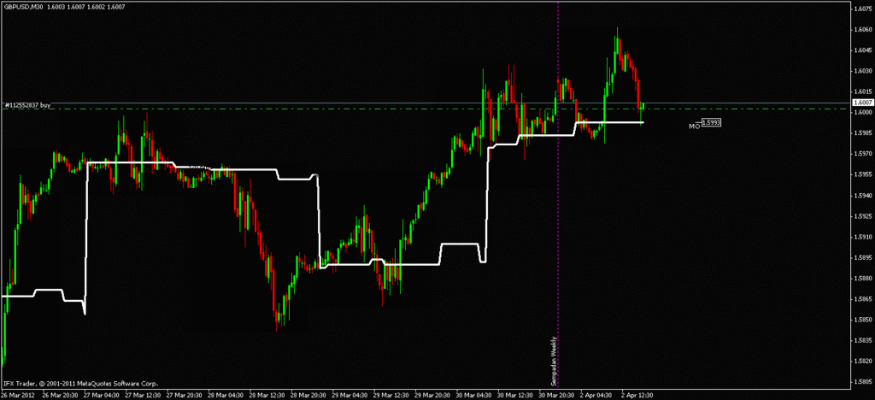Select the boxed 1.5993 price tag
Image resolution: width=875 pixels, height=400 pixels.
[710, 123]
